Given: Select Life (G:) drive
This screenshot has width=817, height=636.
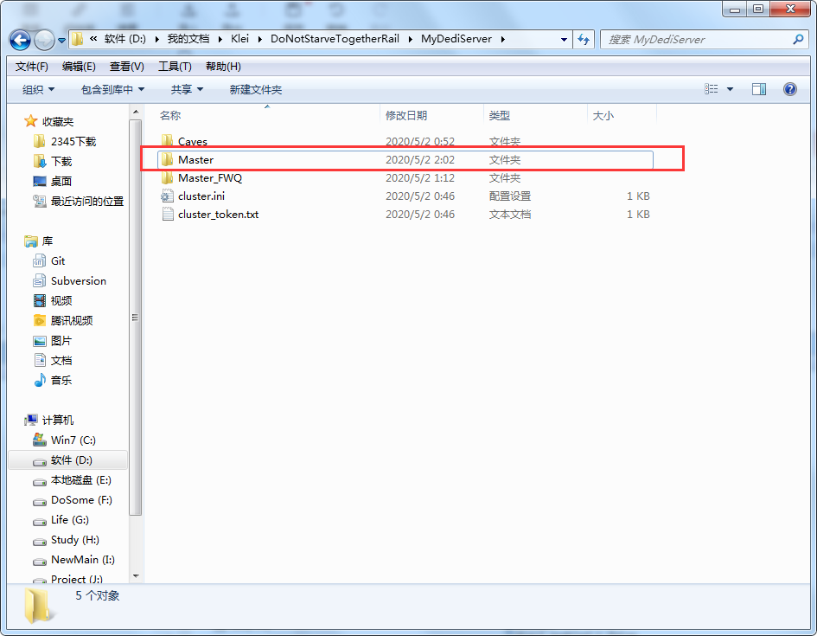Looking at the screenshot, I should [69, 520].
